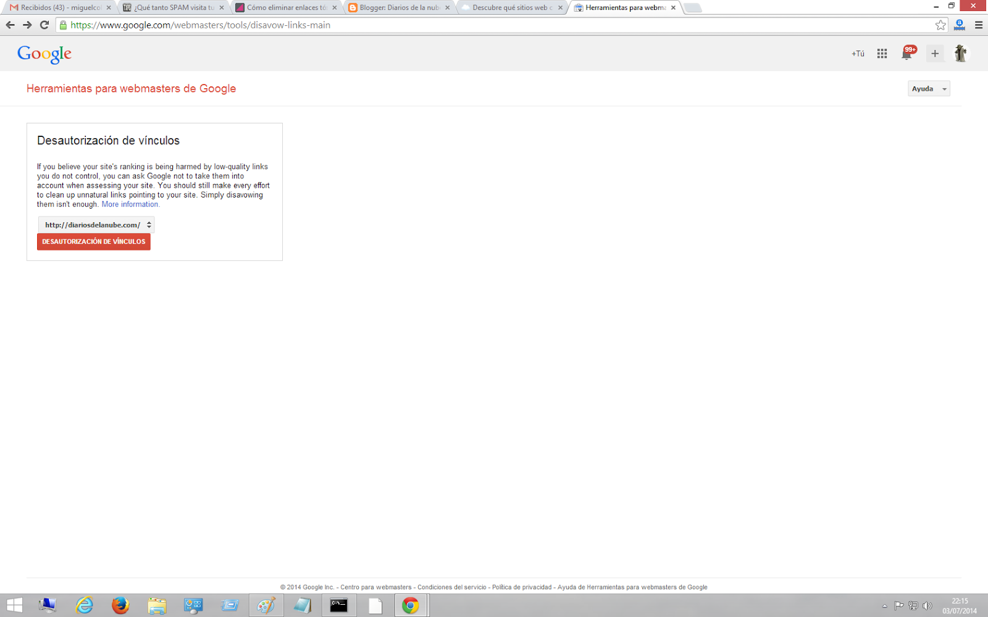
Task: Open the Política de privacidad footer link
Action: tap(522, 587)
